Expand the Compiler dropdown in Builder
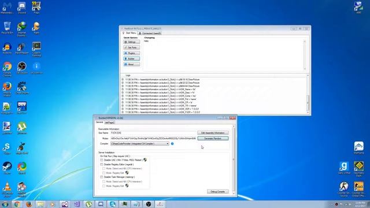 coord(167,144)
